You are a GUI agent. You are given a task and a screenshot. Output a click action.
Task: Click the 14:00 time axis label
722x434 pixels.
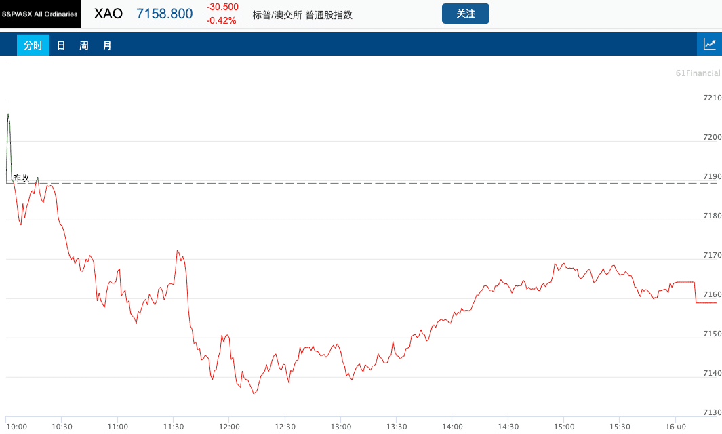point(452,427)
